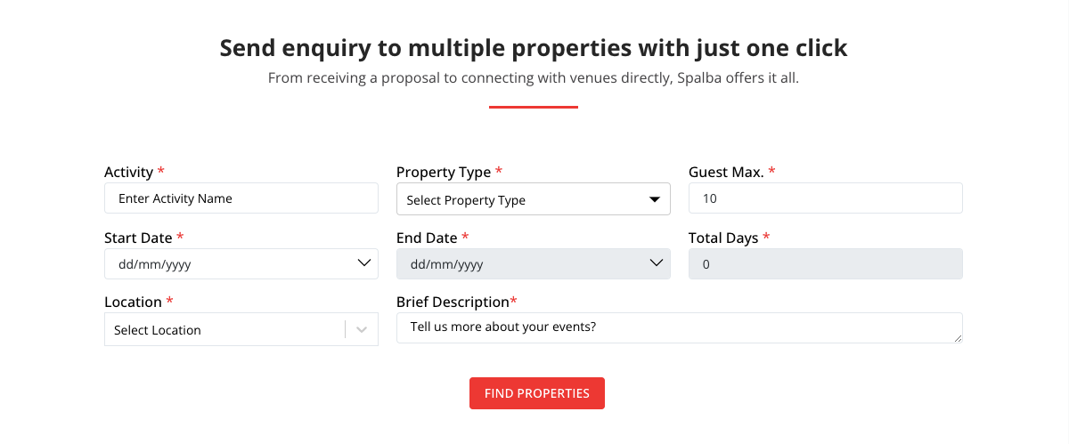The height and width of the screenshot is (444, 1069).
Task: Open the Select Location combo box
Action: point(224,329)
